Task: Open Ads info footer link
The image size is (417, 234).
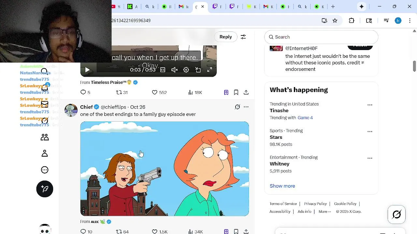Action: (304, 212)
